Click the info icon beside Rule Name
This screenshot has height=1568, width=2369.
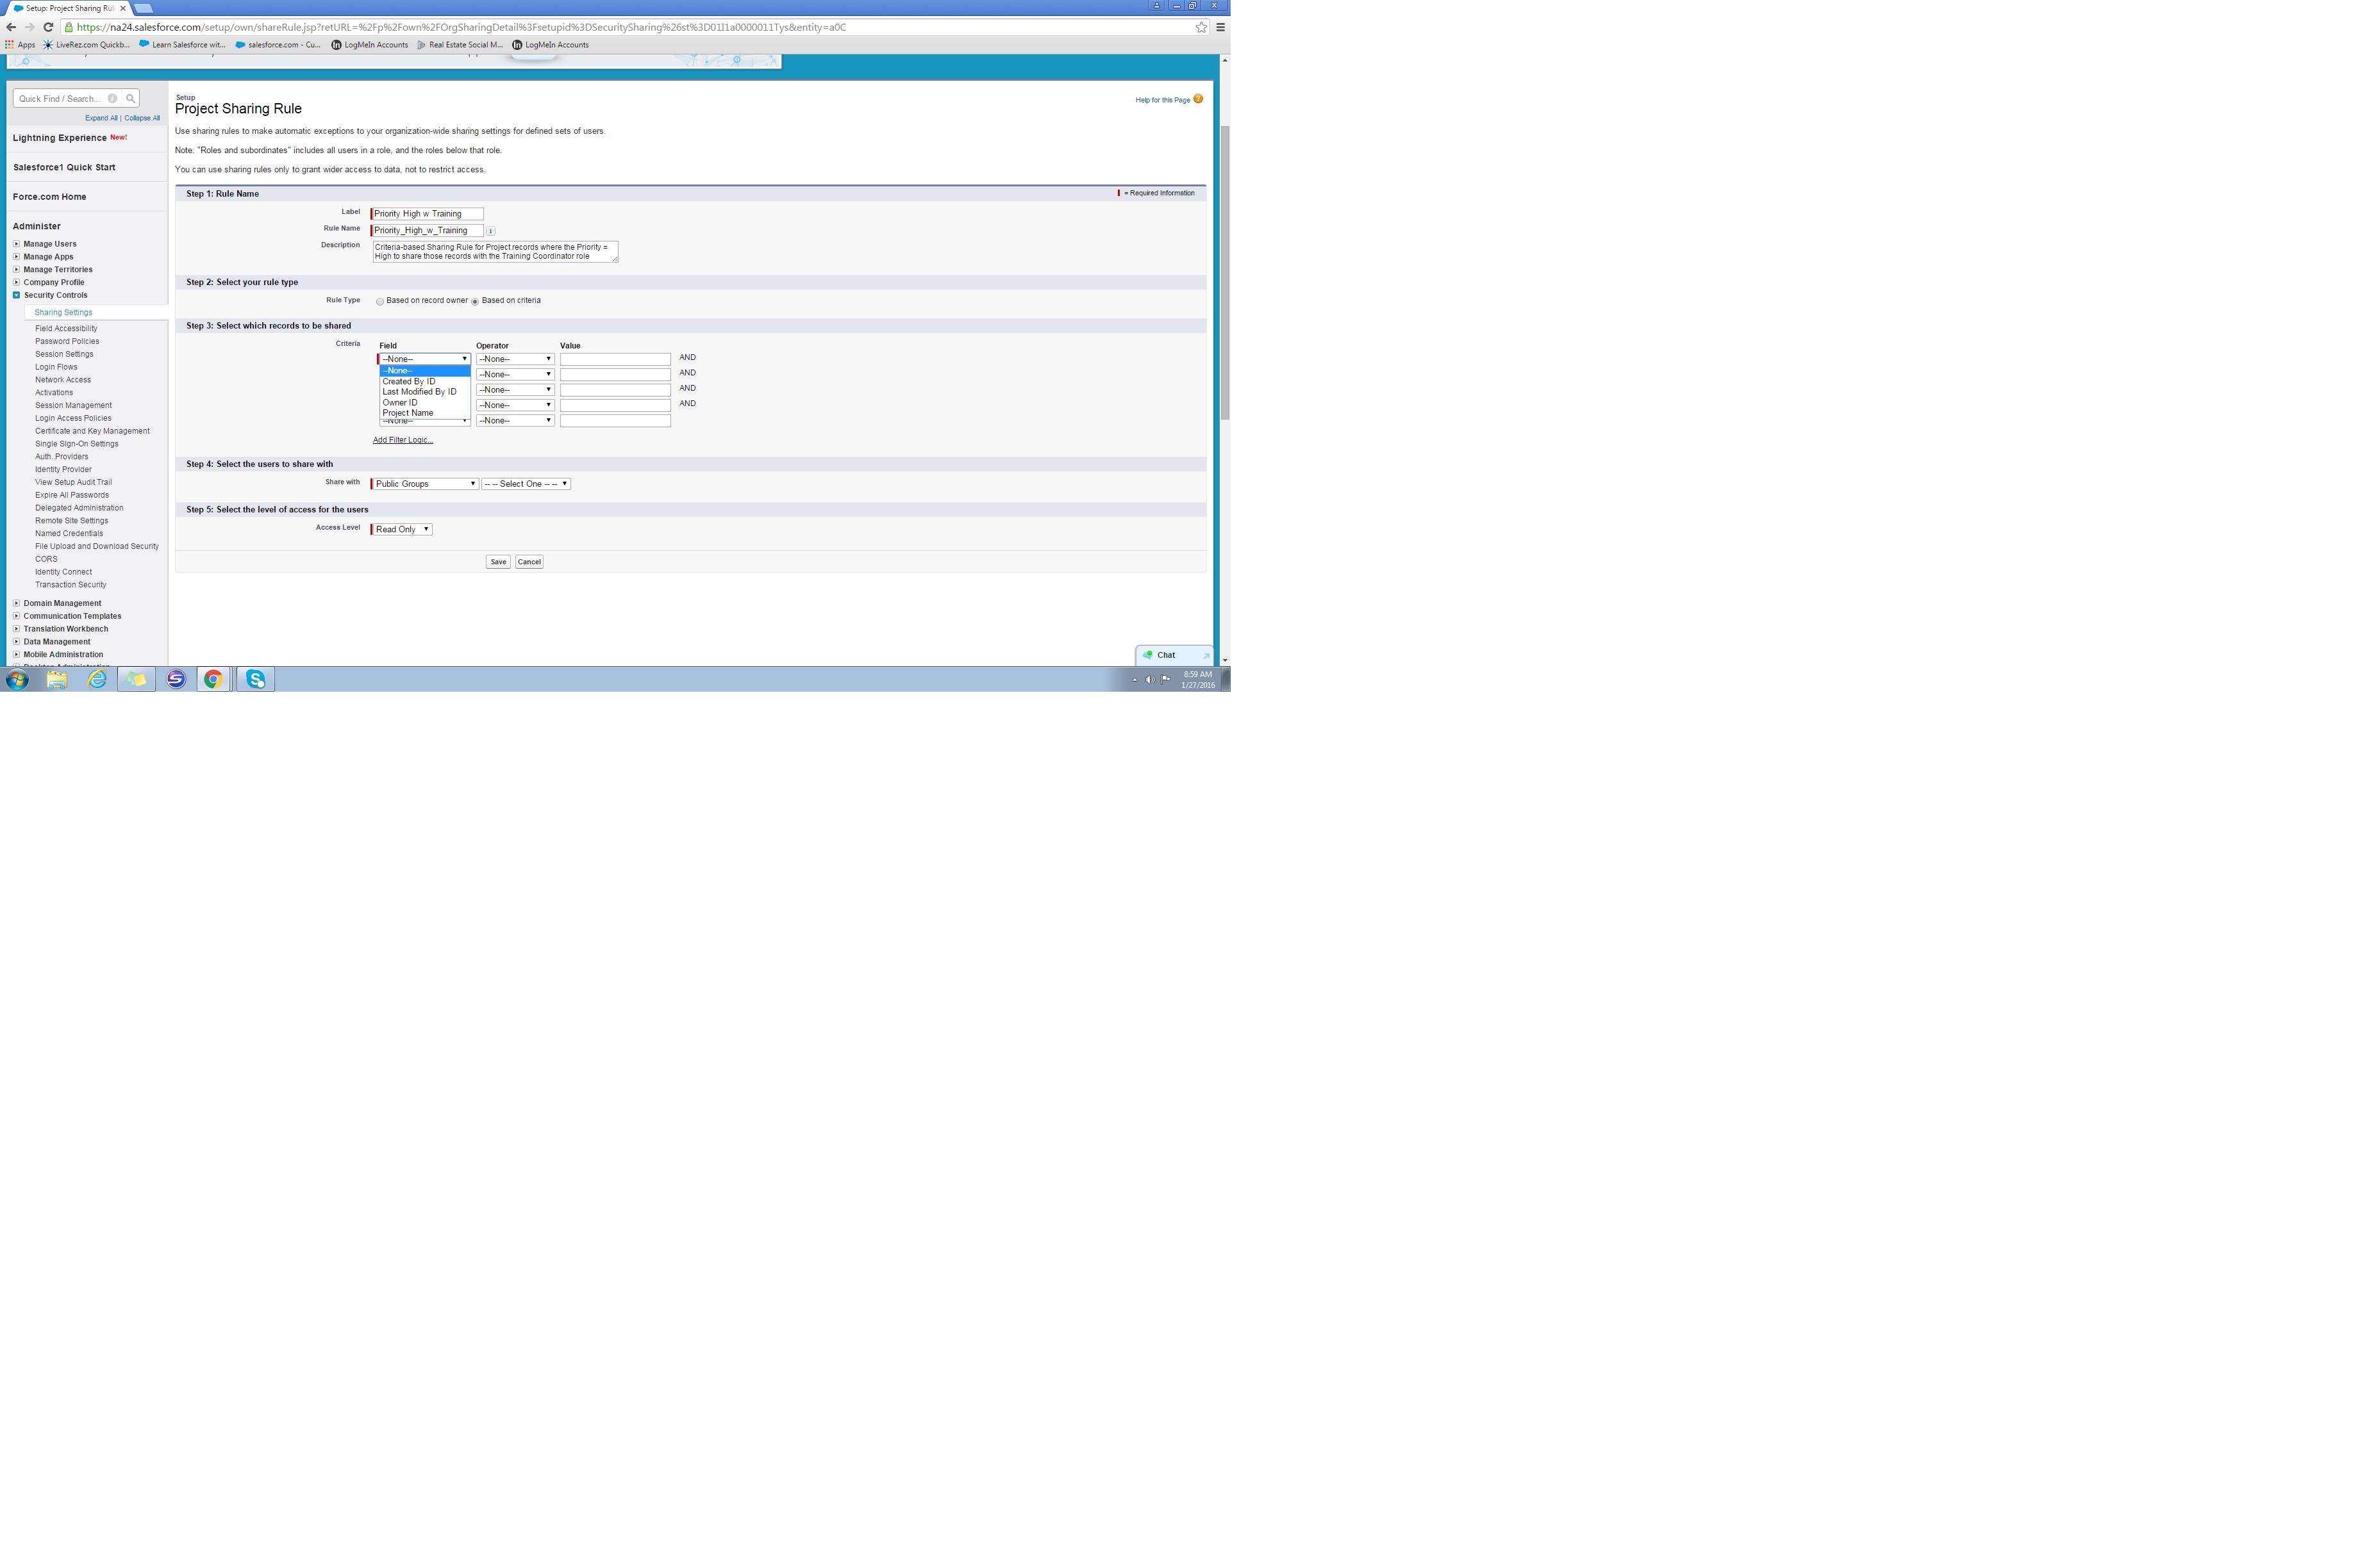pos(491,230)
